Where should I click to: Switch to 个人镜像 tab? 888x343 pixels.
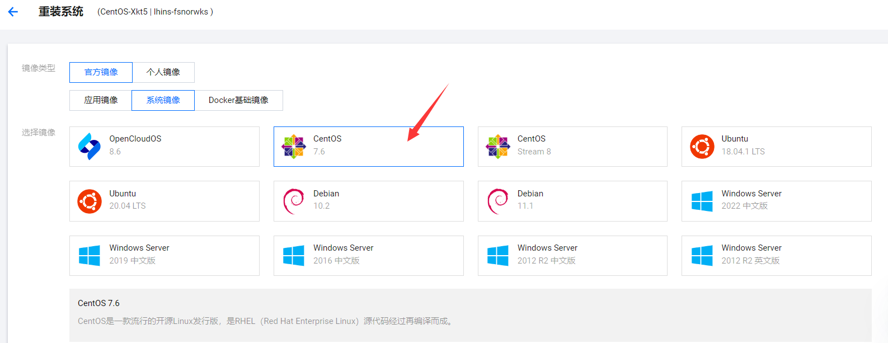163,72
